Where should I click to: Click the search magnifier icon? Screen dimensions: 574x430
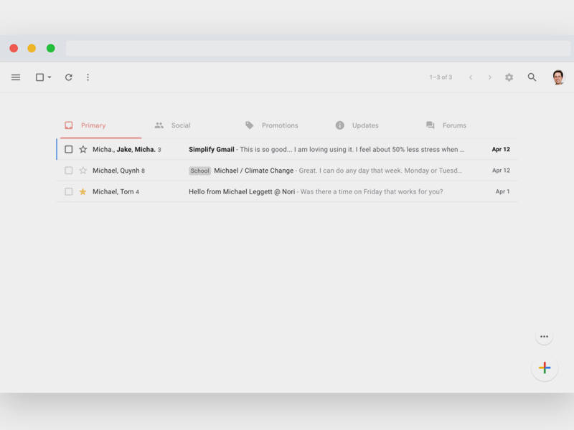532,77
